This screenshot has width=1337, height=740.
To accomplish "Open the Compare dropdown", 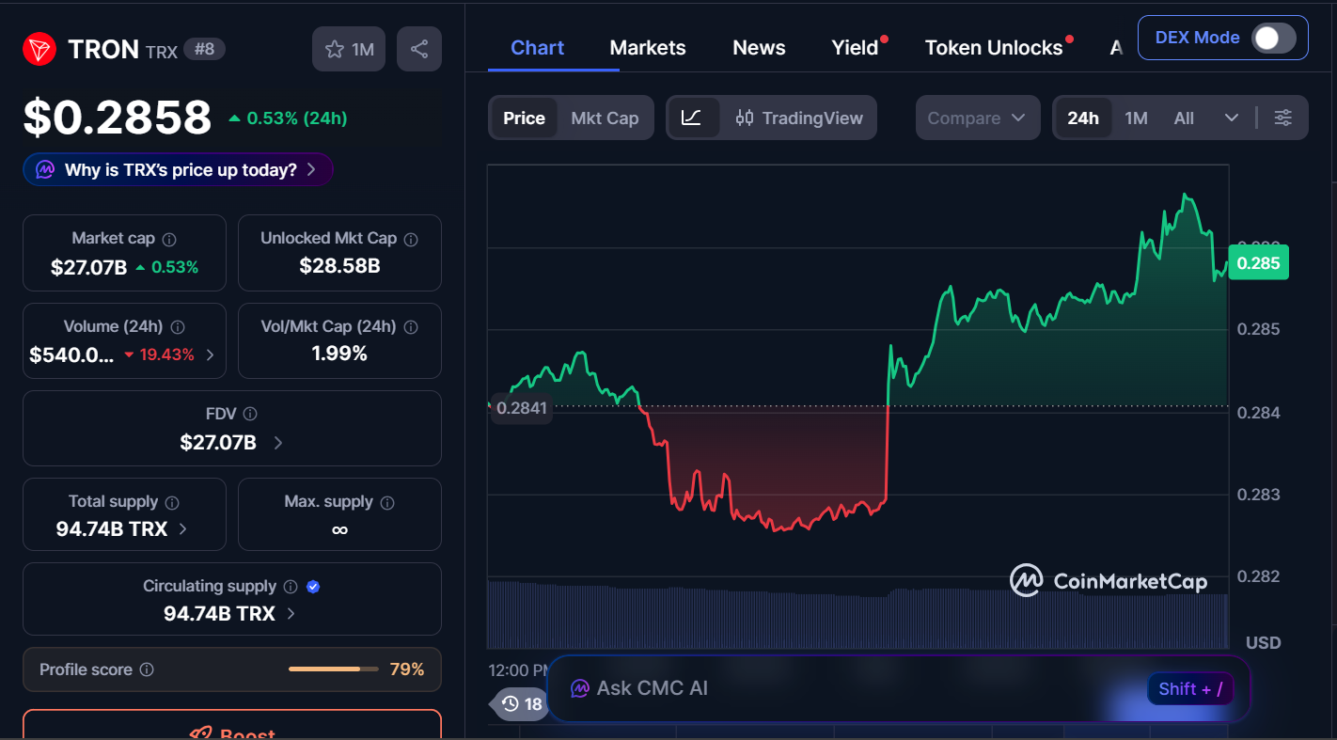I will coord(978,118).
